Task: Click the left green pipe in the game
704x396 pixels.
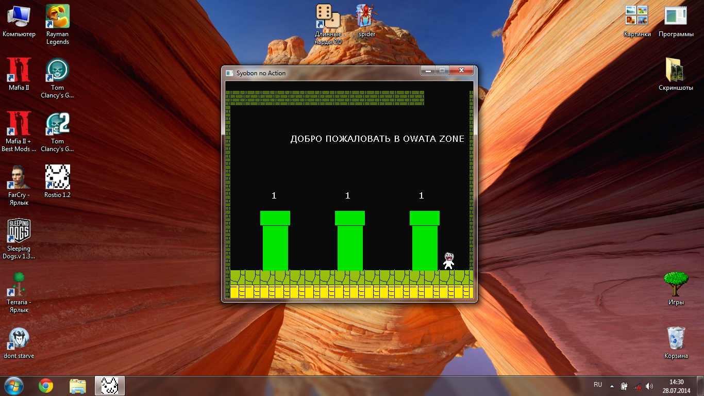Action: click(x=275, y=240)
